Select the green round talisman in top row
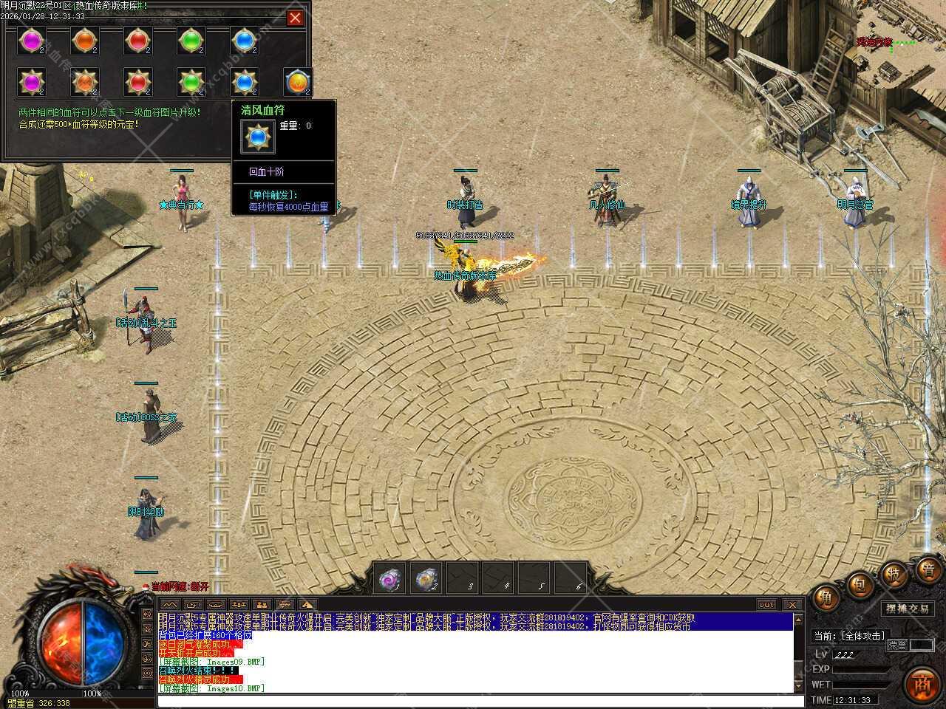 point(191,41)
